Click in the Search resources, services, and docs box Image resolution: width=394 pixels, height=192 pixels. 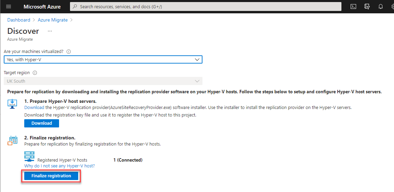coord(206,7)
